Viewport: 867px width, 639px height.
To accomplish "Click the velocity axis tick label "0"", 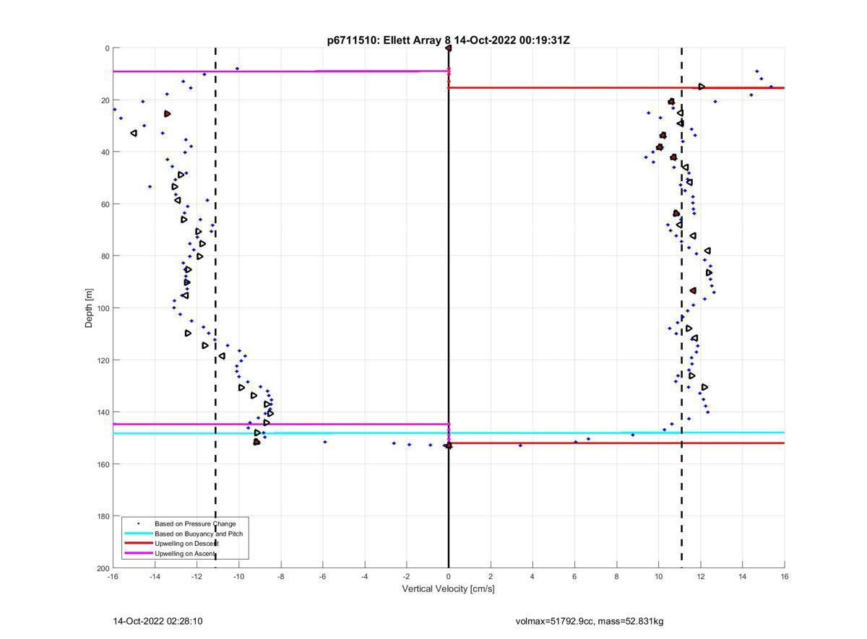I will click(449, 577).
